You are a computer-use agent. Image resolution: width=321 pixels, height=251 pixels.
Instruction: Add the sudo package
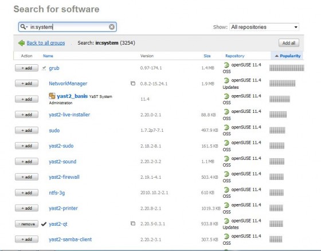pos(26,130)
